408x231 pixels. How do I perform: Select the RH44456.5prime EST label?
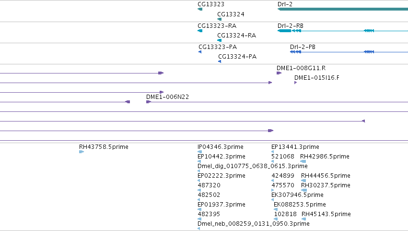pyautogui.click(x=326, y=176)
